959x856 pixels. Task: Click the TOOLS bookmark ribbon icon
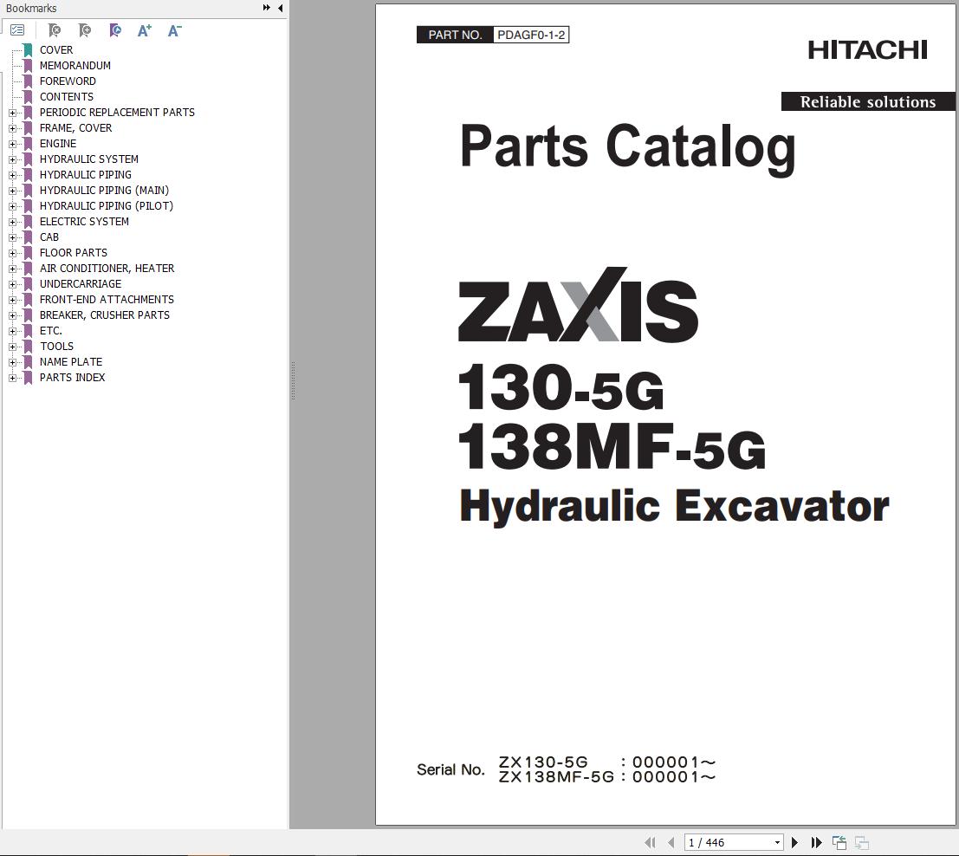pyautogui.click(x=28, y=347)
